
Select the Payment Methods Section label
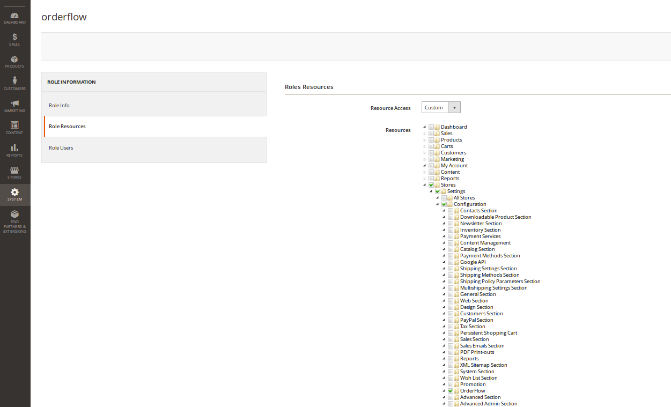click(490, 256)
